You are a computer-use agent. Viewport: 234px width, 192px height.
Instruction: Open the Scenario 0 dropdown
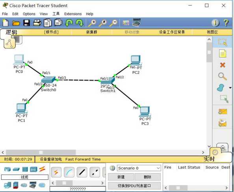point(139,168)
